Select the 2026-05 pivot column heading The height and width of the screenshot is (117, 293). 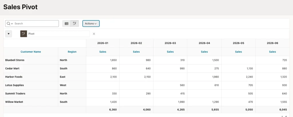pyautogui.click(x=238, y=43)
